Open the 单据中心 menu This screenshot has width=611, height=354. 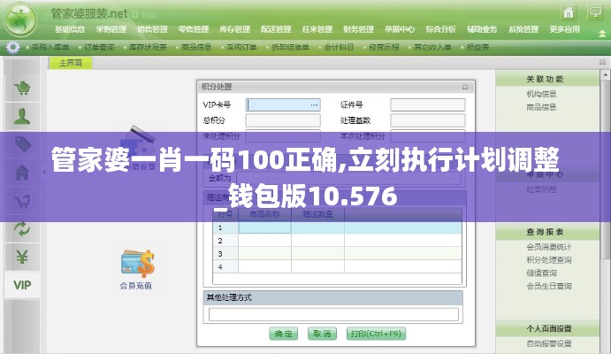click(x=400, y=29)
